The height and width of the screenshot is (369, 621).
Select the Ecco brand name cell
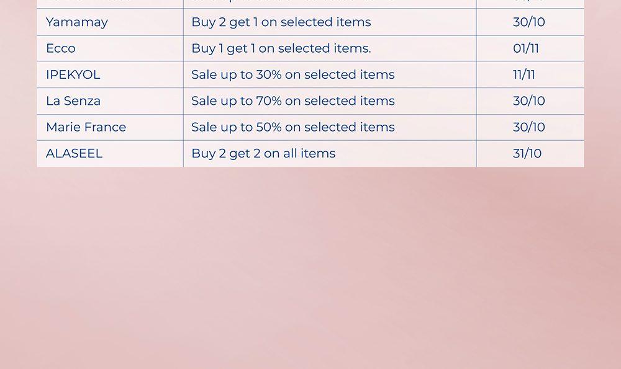click(x=61, y=48)
